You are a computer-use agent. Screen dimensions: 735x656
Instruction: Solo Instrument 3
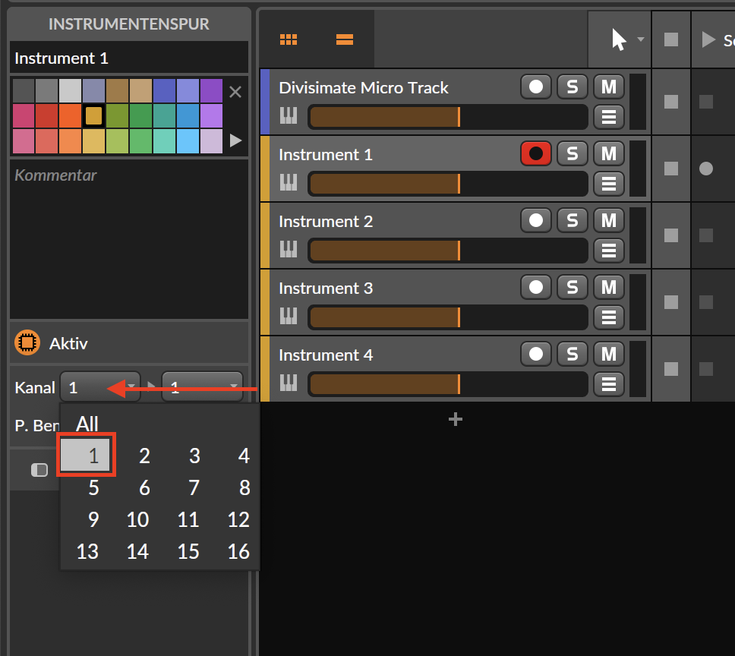(x=573, y=287)
